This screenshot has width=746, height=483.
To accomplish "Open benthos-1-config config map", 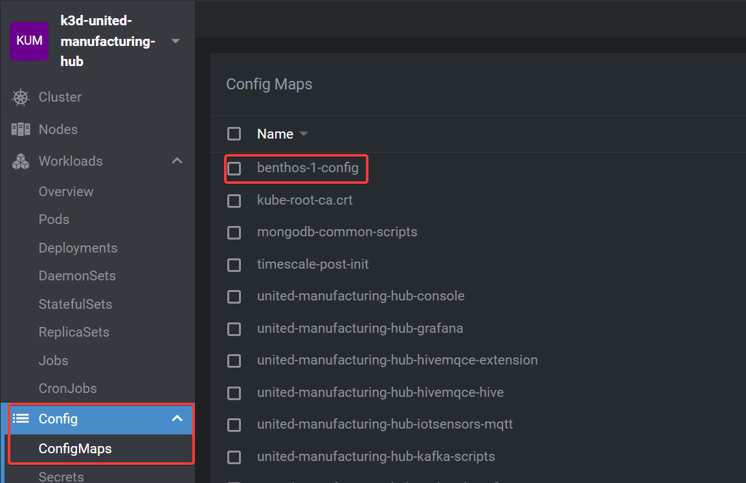I will click(308, 168).
